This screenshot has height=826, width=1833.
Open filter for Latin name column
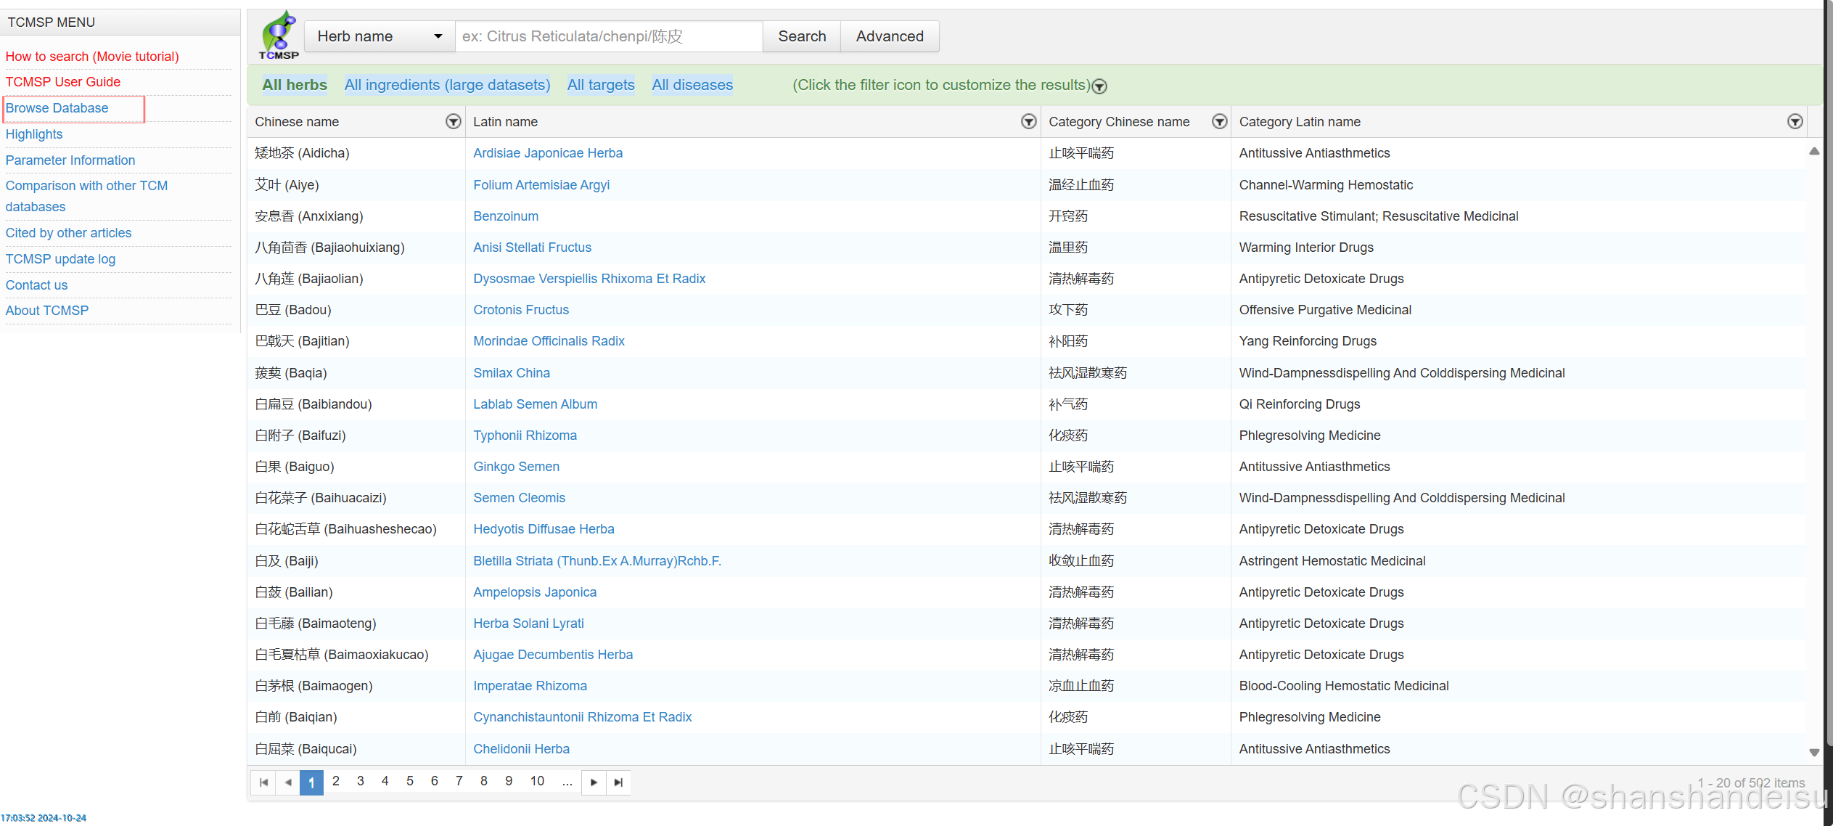(x=1028, y=121)
